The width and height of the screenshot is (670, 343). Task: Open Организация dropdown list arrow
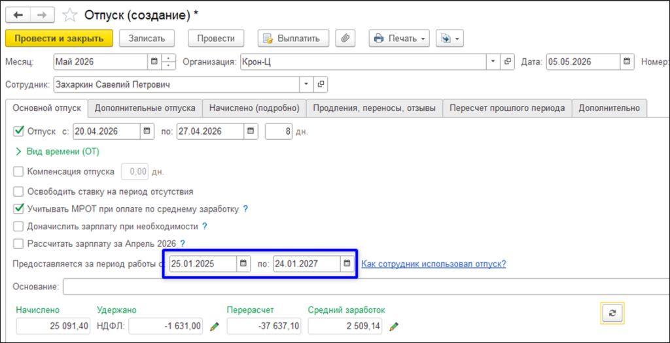pos(494,61)
